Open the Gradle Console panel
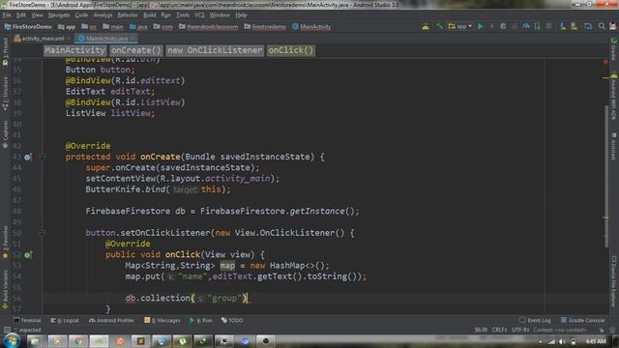 click(582, 320)
